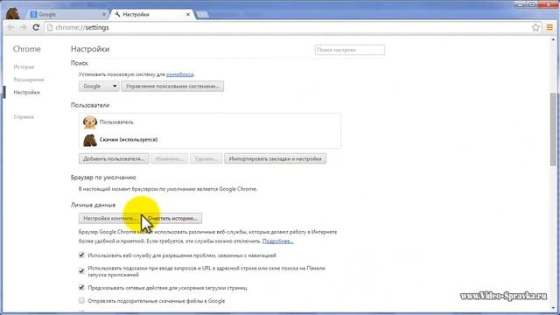Click Импортировать закладки и настройки button

pos(275,159)
